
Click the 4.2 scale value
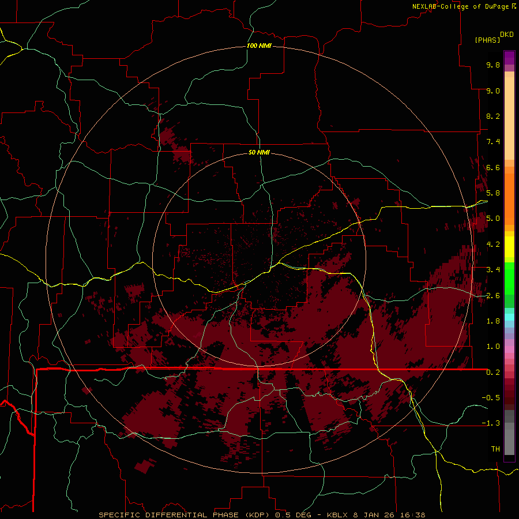[x=493, y=245]
